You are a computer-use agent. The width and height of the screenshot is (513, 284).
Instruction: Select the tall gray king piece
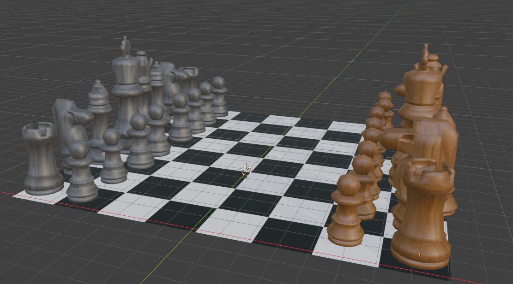pos(127,95)
